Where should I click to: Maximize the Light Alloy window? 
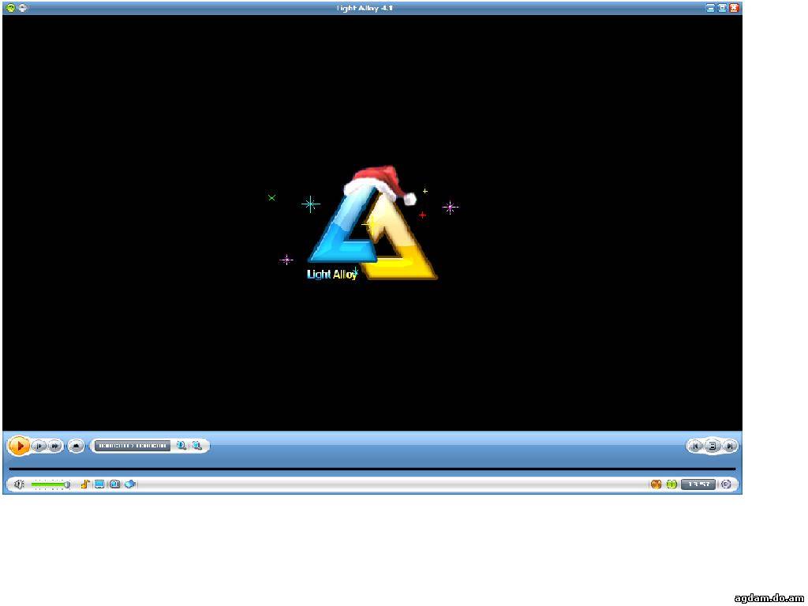[x=723, y=8]
